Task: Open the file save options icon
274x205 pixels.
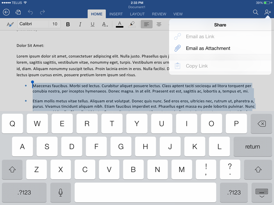Action: point(18,12)
